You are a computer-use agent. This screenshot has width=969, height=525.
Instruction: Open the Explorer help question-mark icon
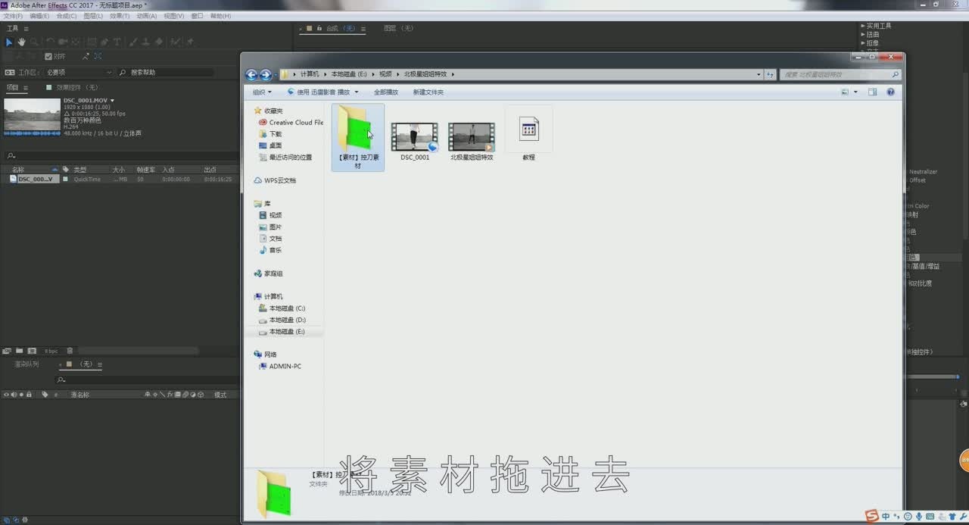(x=890, y=92)
